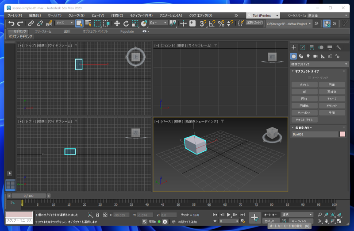The width and height of the screenshot is (354, 231).
Task: Open the Utilities wrench panel
Action: tap(339, 47)
